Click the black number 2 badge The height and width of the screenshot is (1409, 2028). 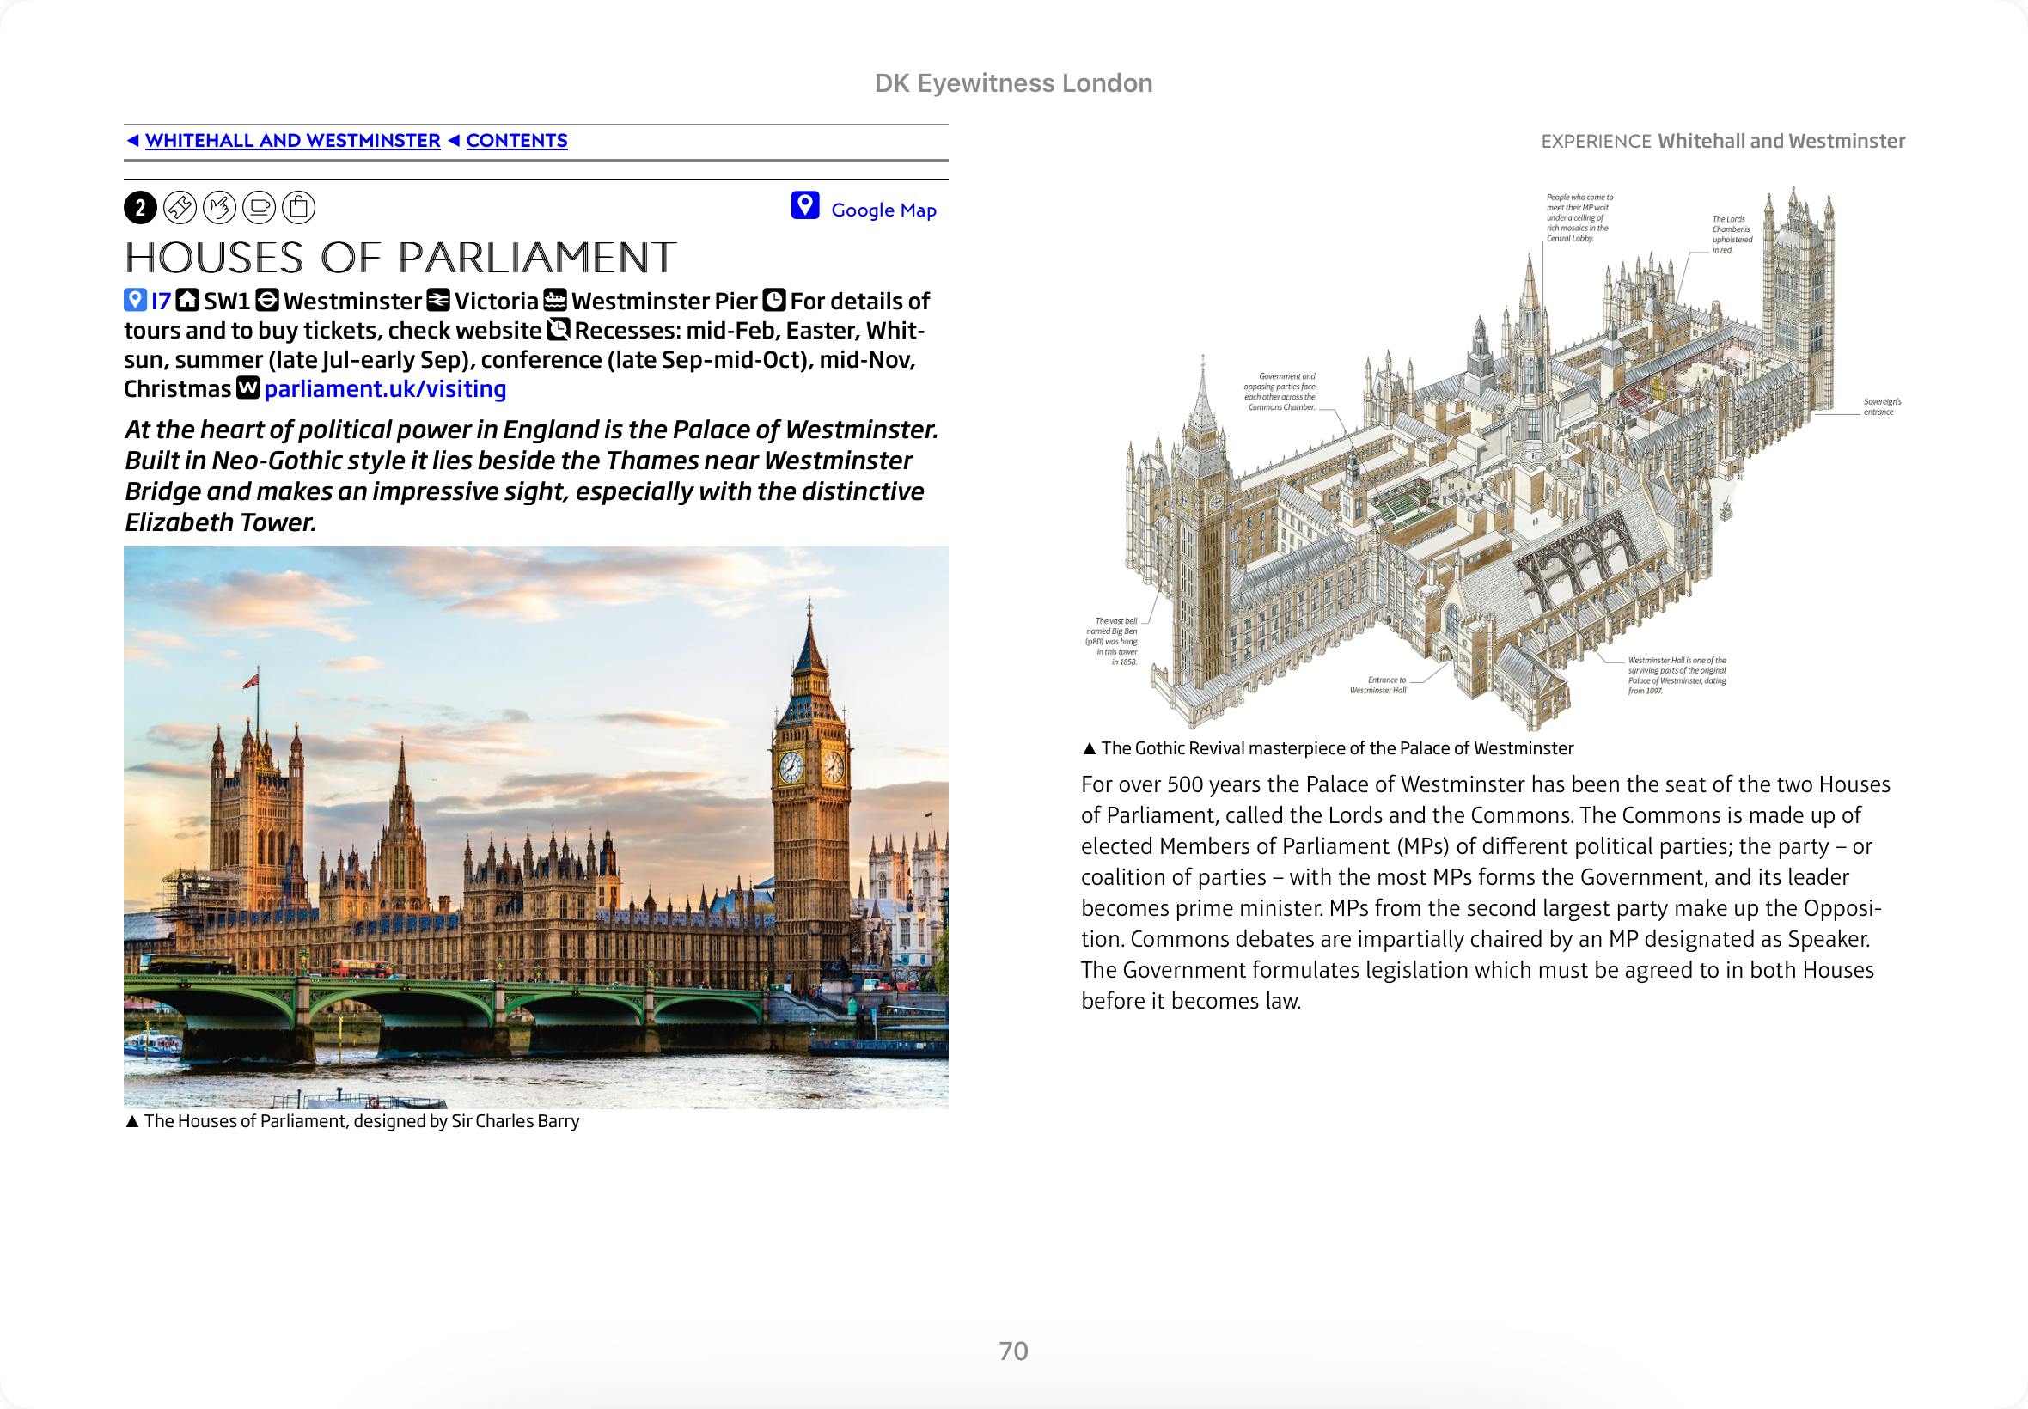click(x=140, y=207)
